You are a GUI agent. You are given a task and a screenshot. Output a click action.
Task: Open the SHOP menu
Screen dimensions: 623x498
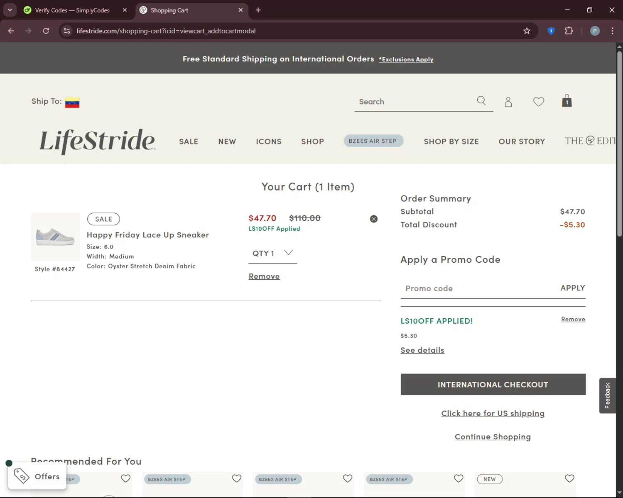tap(313, 142)
